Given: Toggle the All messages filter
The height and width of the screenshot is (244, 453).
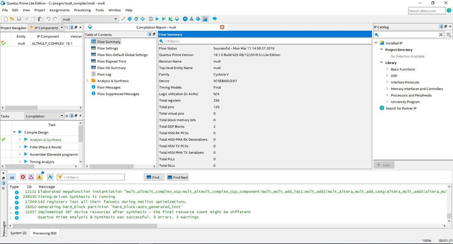Looking at the screenshot, I should (x=12, y=177).
